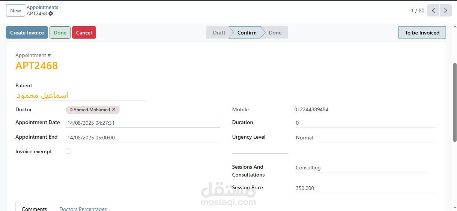The image size is (457, 211).
Task: Select the Done status stage
Action: (275, 33)
